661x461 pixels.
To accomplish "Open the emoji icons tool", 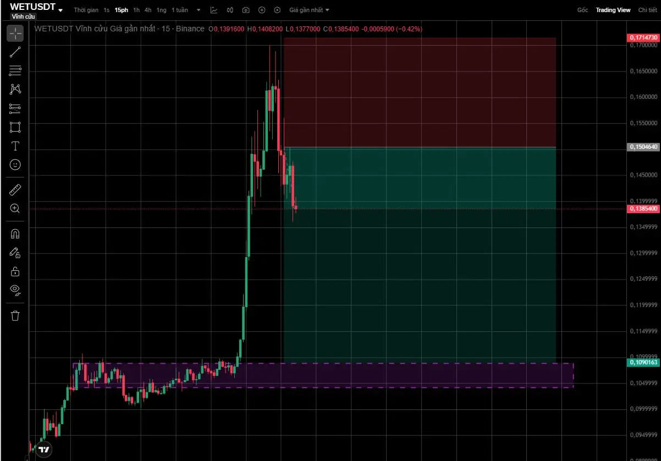I will pyautogui.click(x=15, y=164).
